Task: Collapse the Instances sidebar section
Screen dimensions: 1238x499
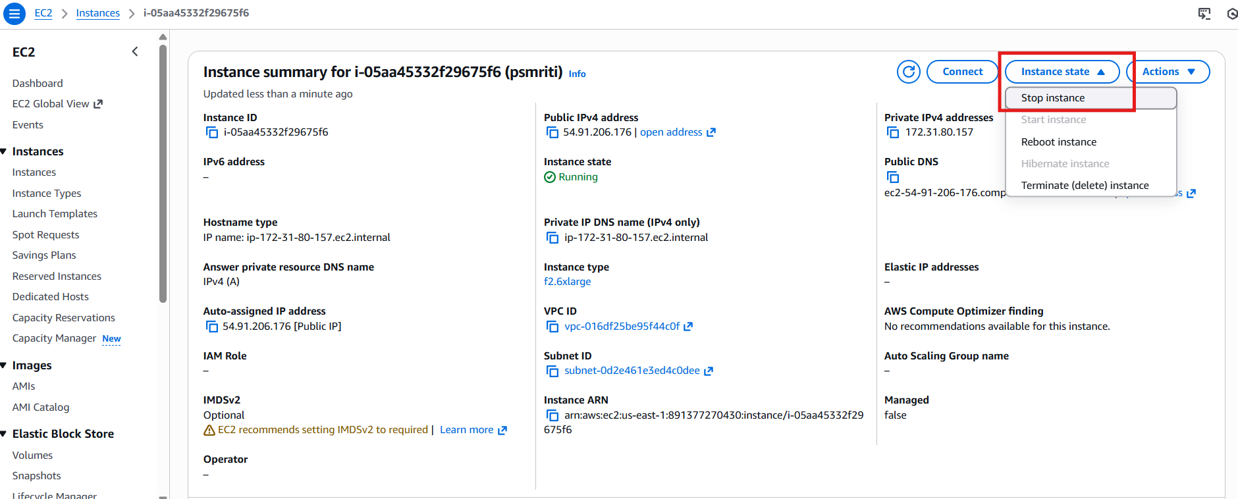Action: click(4, 151)
